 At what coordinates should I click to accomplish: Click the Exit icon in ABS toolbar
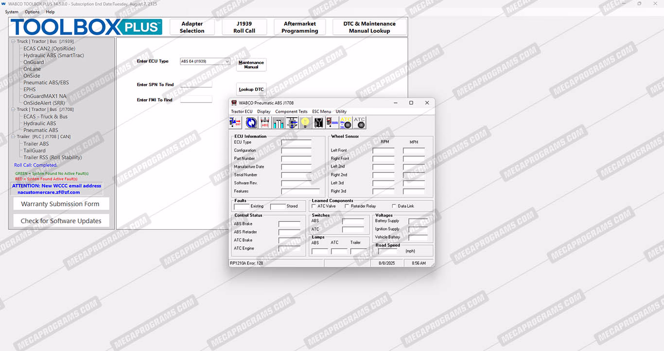[x=235, y=123]
